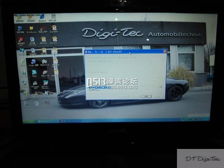
Task: Open the My Computer desktop icon
Action: point(20,28)
